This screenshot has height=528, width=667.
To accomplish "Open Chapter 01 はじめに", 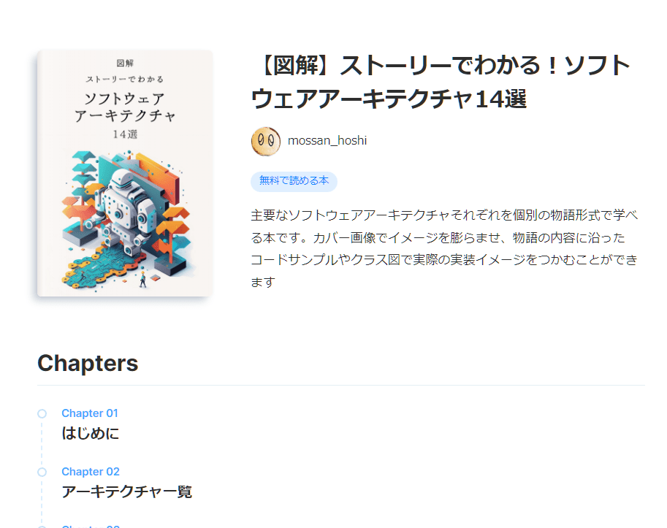I will pos(90,433).
